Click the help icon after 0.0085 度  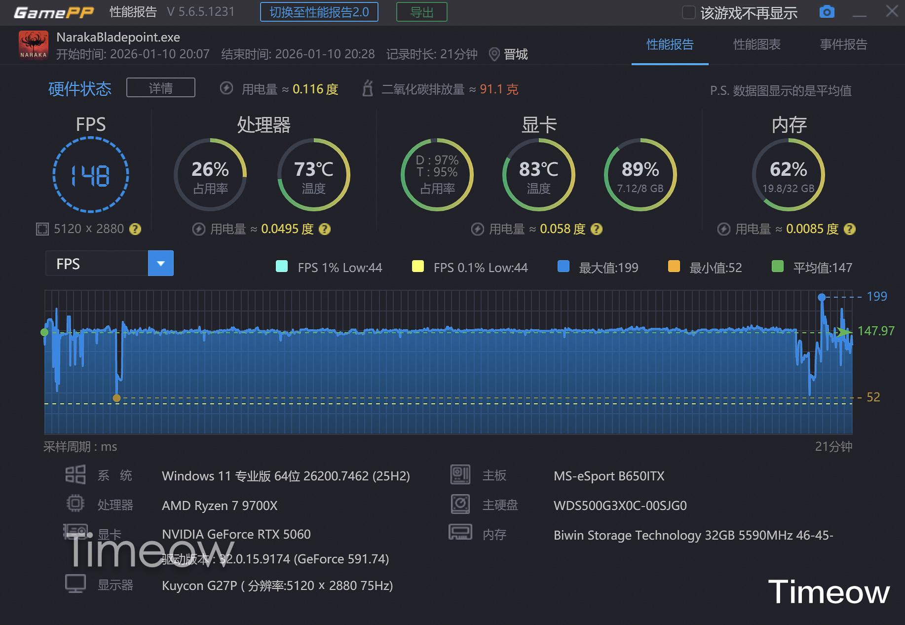[850, 229]
